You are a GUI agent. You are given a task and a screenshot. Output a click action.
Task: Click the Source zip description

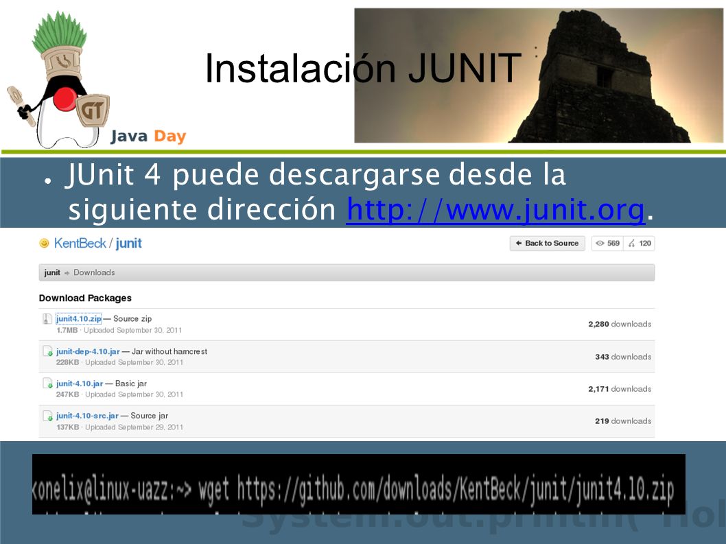tap(132, 318)
